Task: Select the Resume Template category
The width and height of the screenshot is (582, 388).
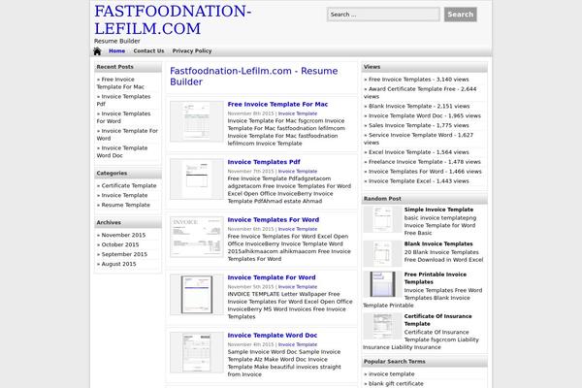Action: (x=125, y=205)
